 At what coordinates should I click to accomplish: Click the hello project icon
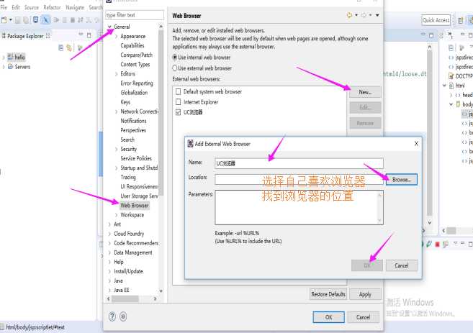click(11, 57)
